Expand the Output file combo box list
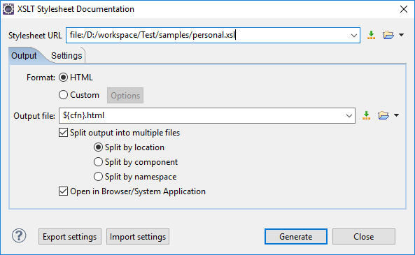The height and width of the screenshot is (255, 415). tap(349, 116)
